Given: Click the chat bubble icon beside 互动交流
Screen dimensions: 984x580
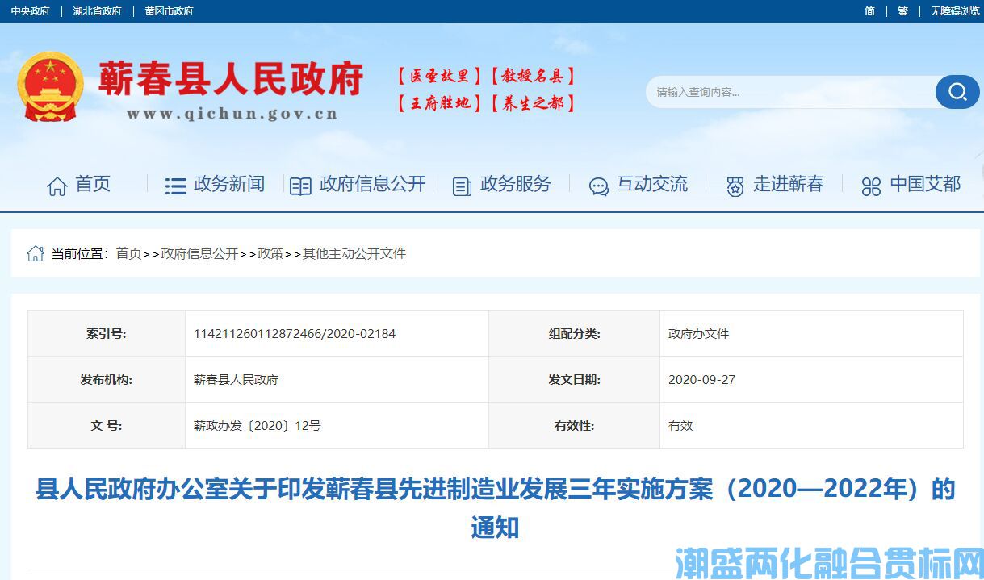Looking at the screenshot, I should click(x=599, y=186).
